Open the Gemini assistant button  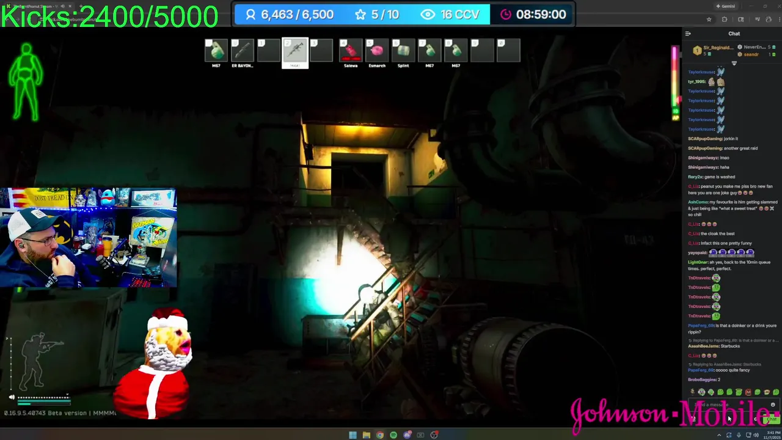pyautogui.click(x=726, y=6)
